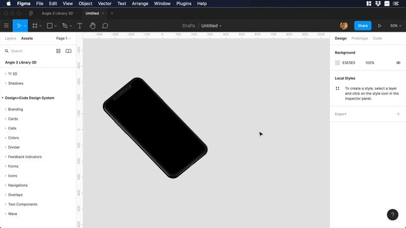Click the Dropbox menu bar icon
The height and width of the screenshot is (228, 406).
coord(378,3)
